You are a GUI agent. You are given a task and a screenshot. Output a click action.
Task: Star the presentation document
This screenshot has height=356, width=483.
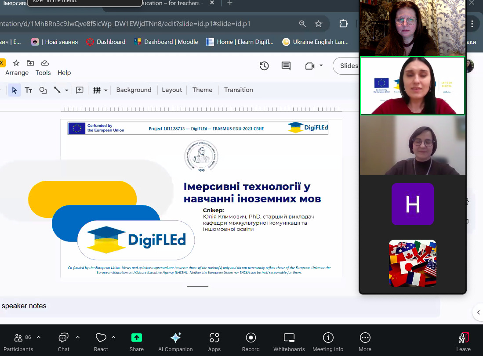(x=16, y=63)
